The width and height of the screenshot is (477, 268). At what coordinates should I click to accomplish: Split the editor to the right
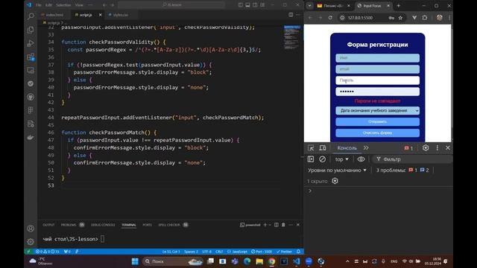[291, 15]
